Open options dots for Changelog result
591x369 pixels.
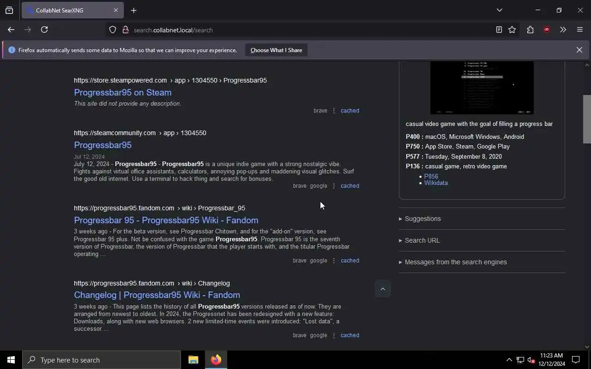pyautogui.click(x=334, y=335)
